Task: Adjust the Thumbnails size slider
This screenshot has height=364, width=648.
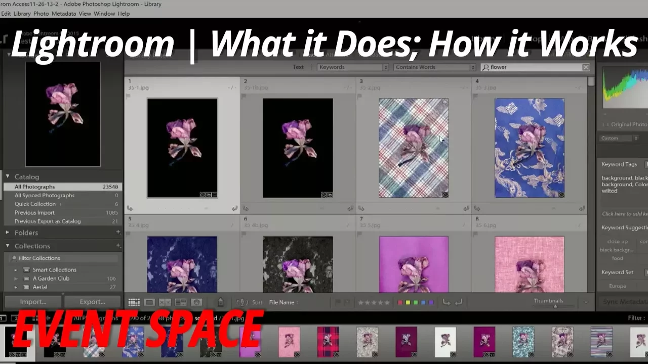Action: 555,306
